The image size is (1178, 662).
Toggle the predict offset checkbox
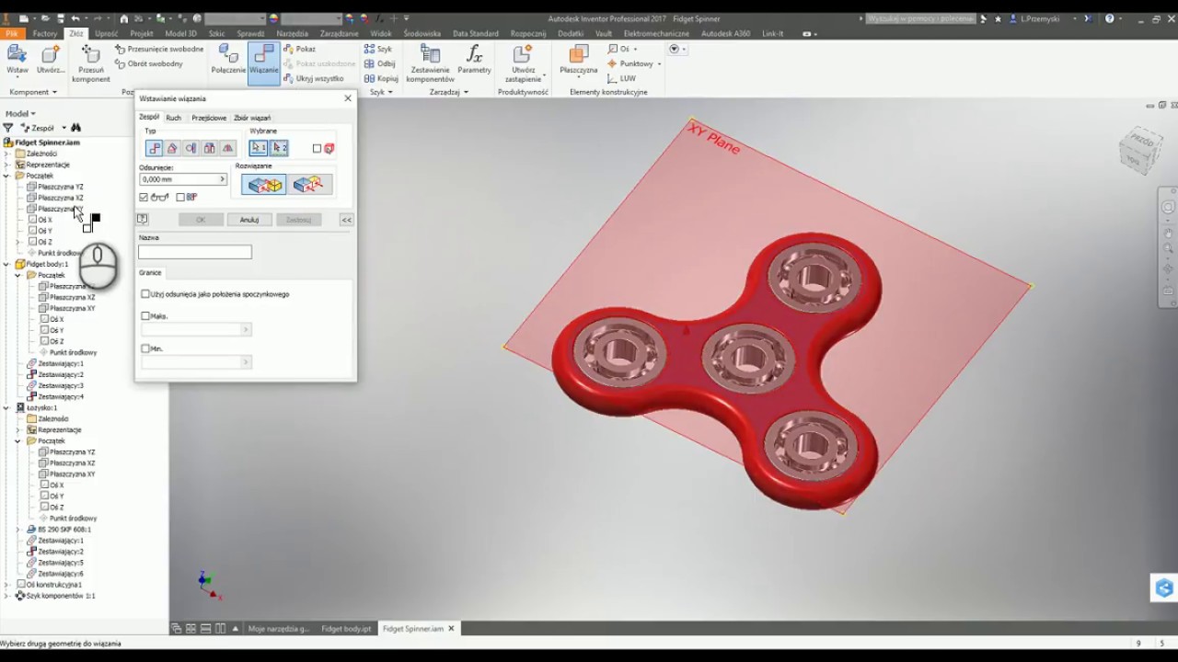(x=180, y=197)
